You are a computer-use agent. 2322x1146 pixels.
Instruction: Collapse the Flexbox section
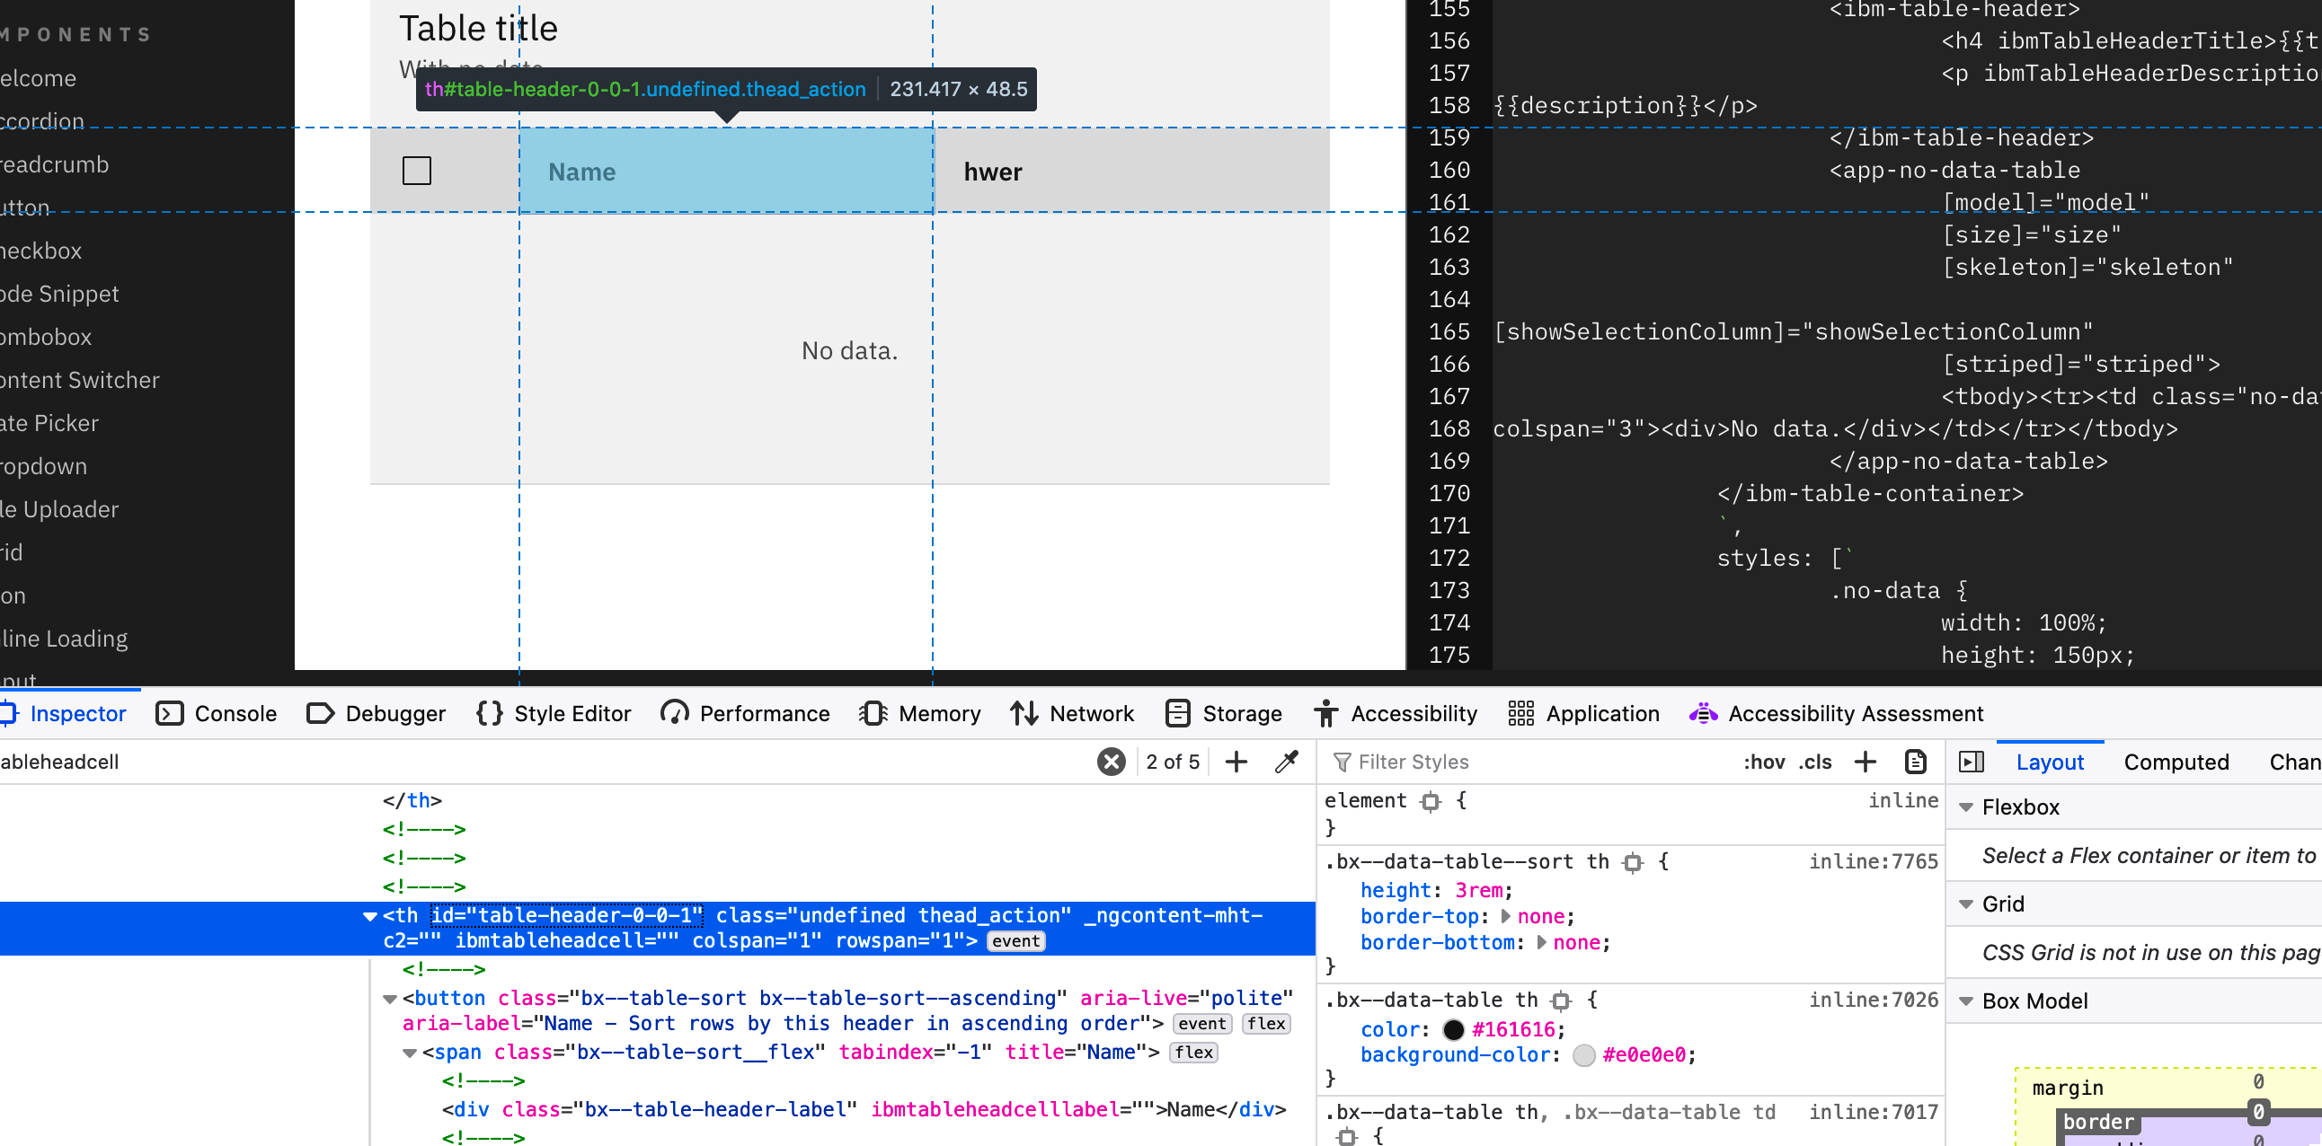click(x=1966, y=807)
